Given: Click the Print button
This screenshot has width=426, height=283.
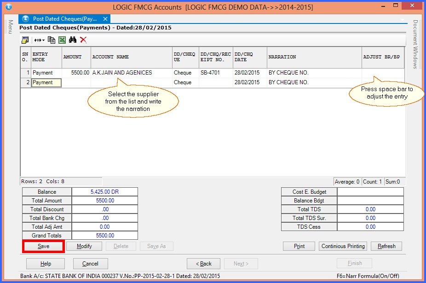Looking at the screenshot, I should [299, 246].
